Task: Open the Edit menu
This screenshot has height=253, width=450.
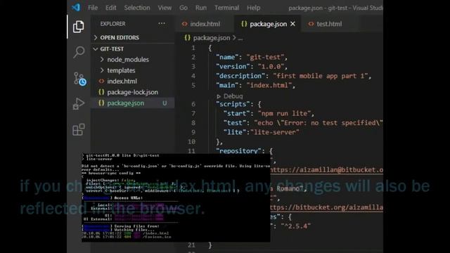Action: (111, 8)
